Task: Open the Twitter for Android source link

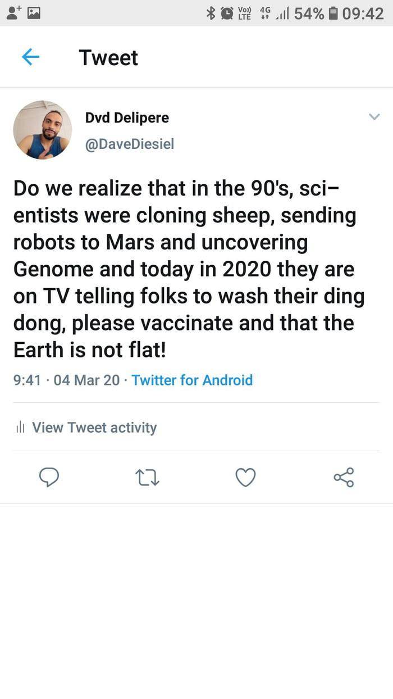Action: (x=192, y=380)
